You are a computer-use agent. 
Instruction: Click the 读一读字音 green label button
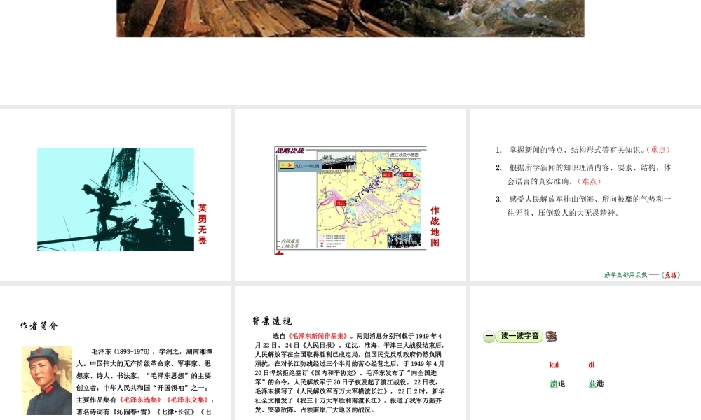tap(519, 336)
